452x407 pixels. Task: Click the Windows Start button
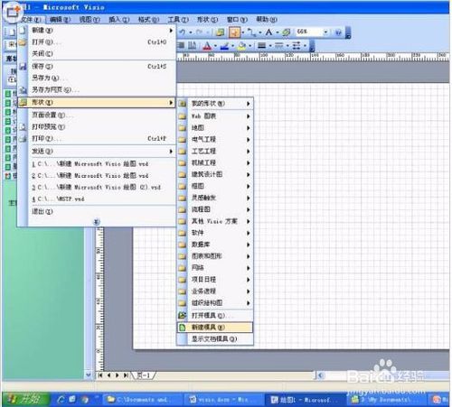26,399
